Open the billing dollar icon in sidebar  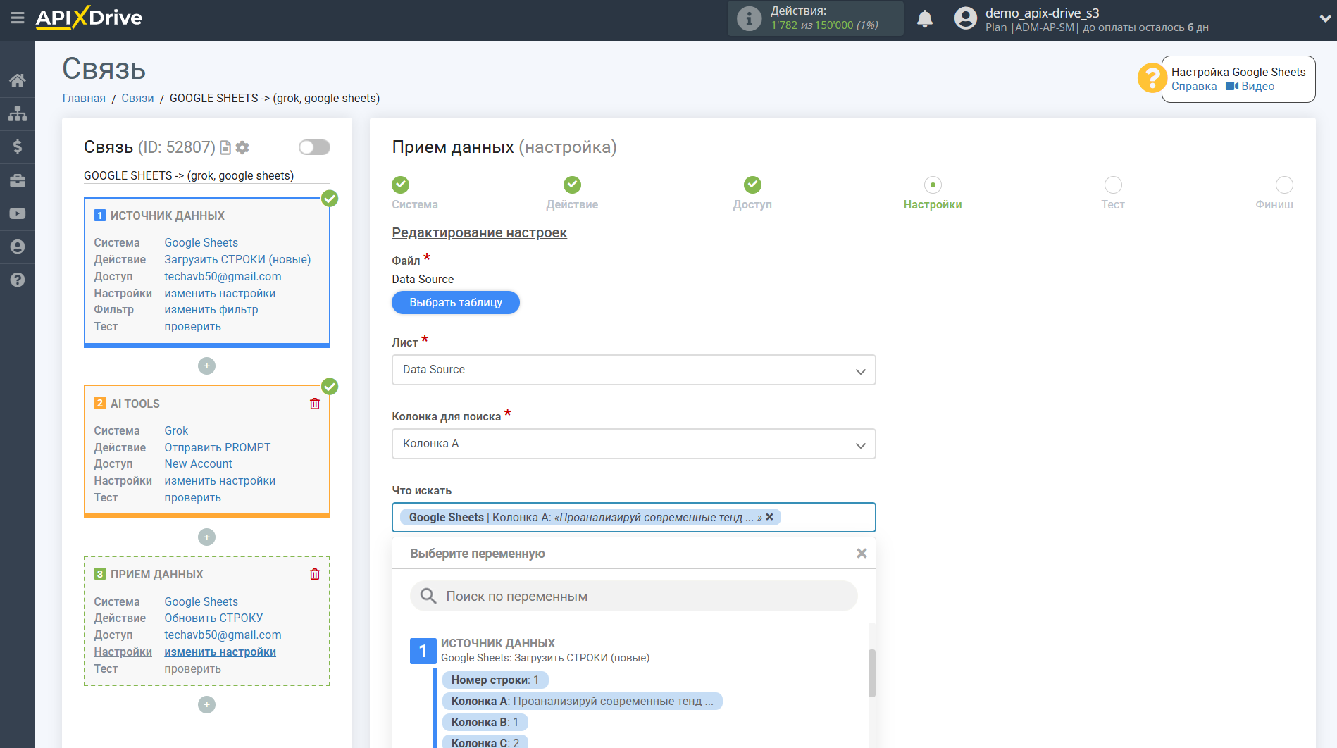pyautogui.click(x=18, y=147)
